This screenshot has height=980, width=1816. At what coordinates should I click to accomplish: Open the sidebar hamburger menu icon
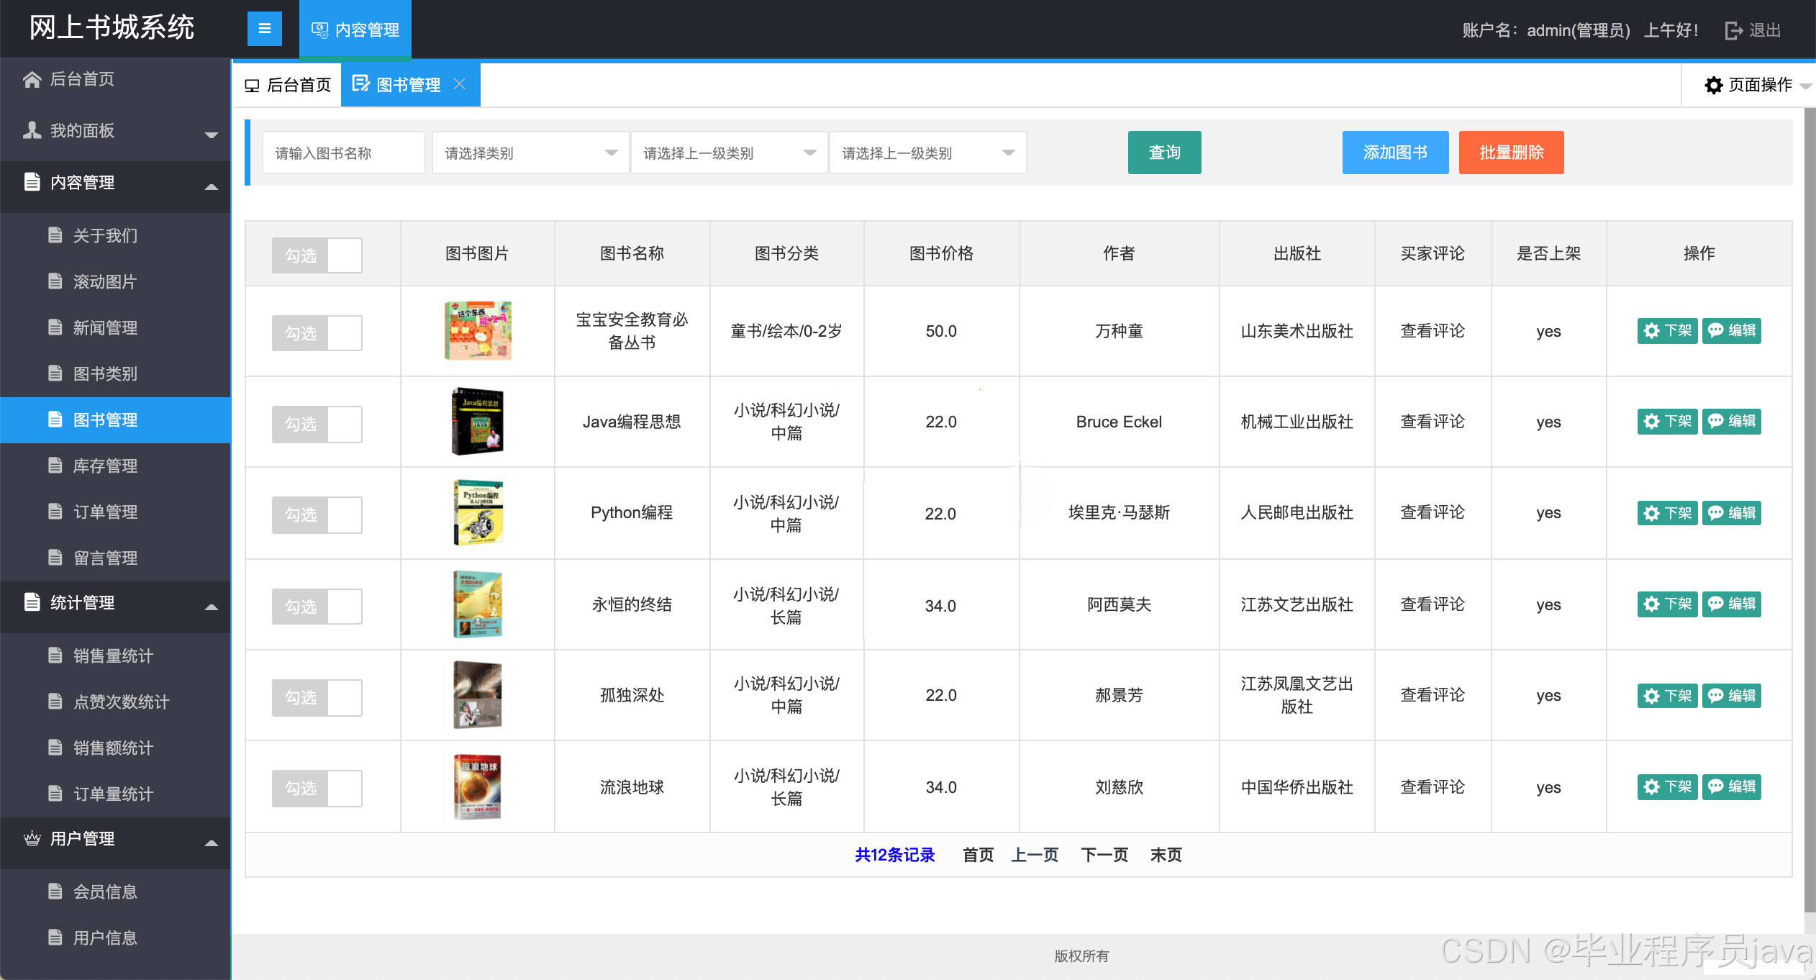pyautogui.click(x=264, y=29)
